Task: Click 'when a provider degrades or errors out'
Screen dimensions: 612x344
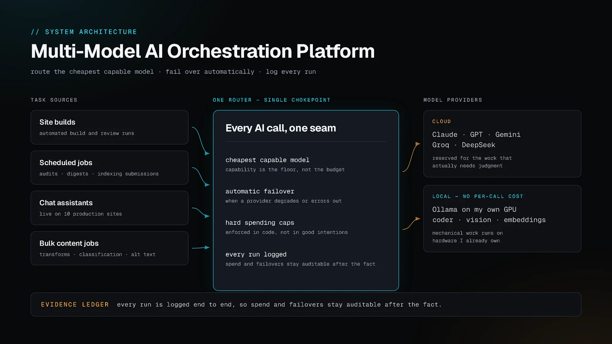Action: tap(283, 201)
